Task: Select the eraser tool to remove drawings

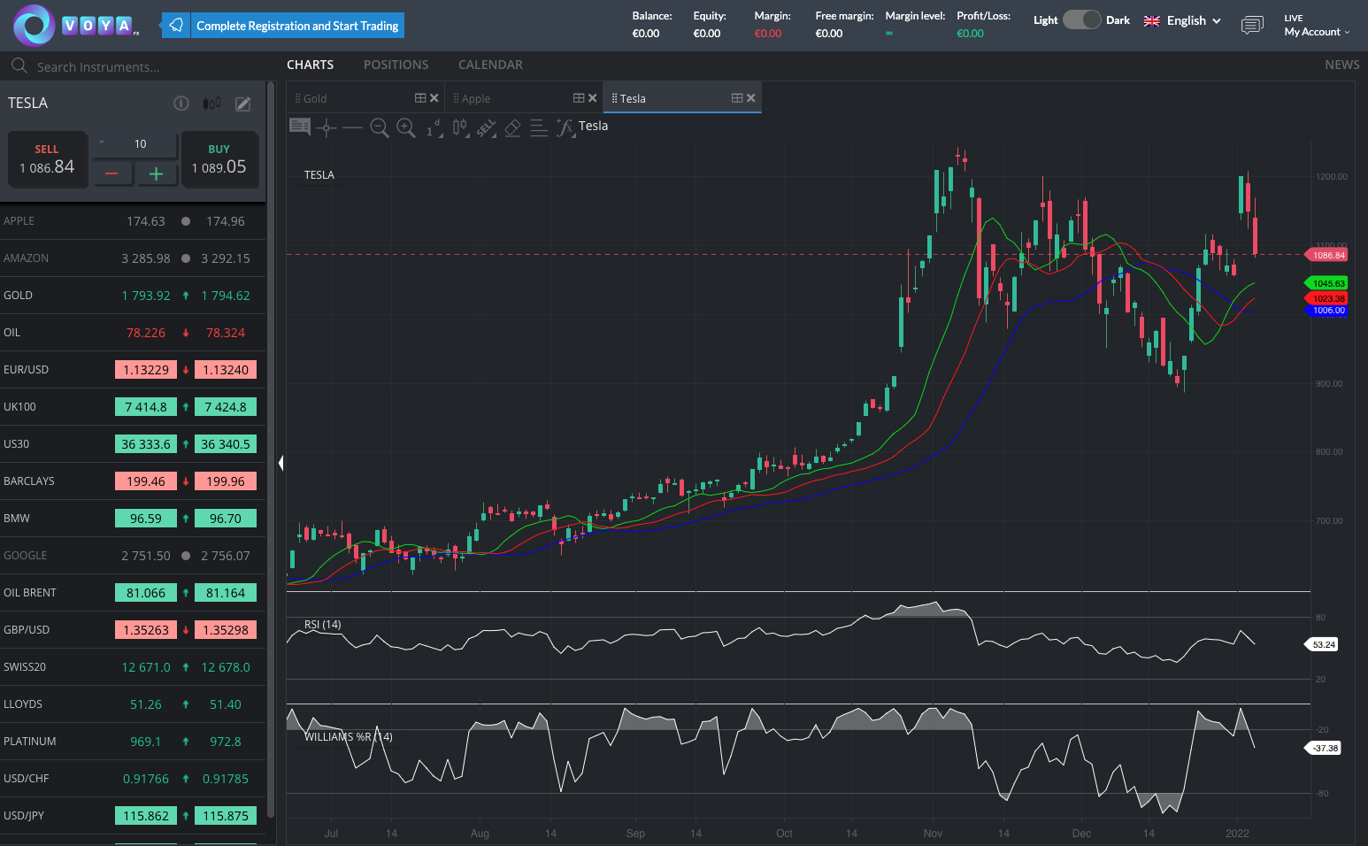Action: tap(512, 127)
